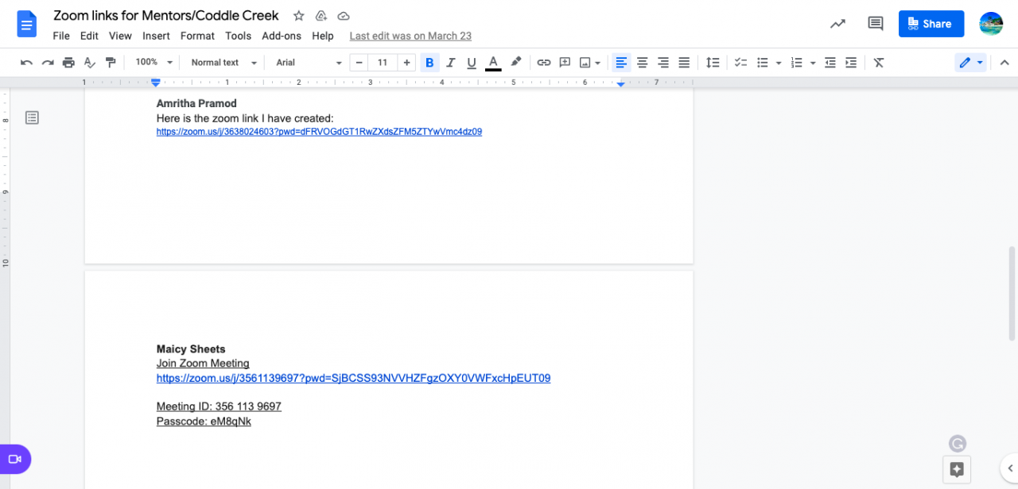This screenshot has width=1018, height=489.
Task: Open the text color picker
Action: click(x=493, y=63)
